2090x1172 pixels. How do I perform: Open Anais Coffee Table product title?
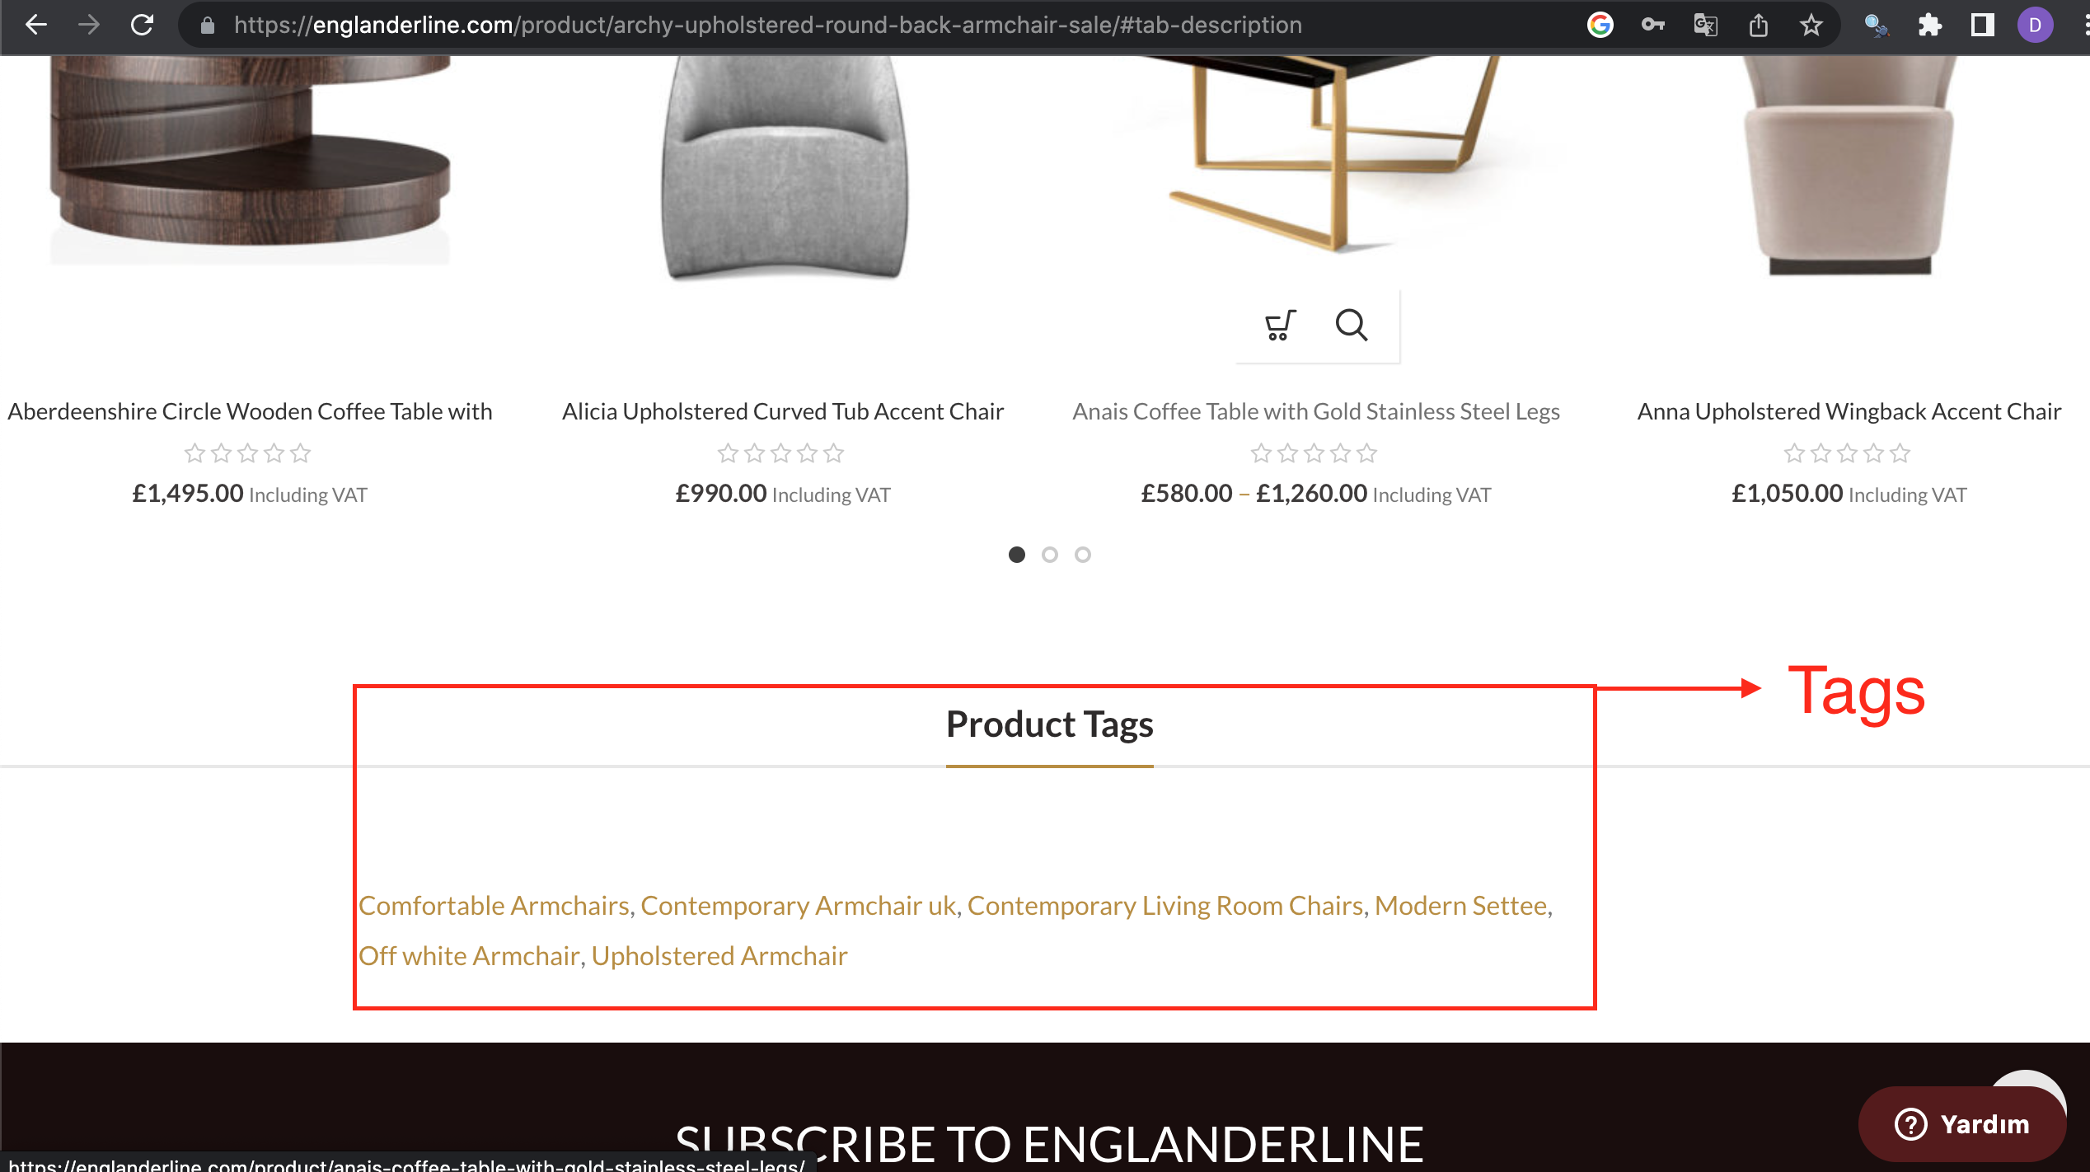click(x=1316, y=410)
